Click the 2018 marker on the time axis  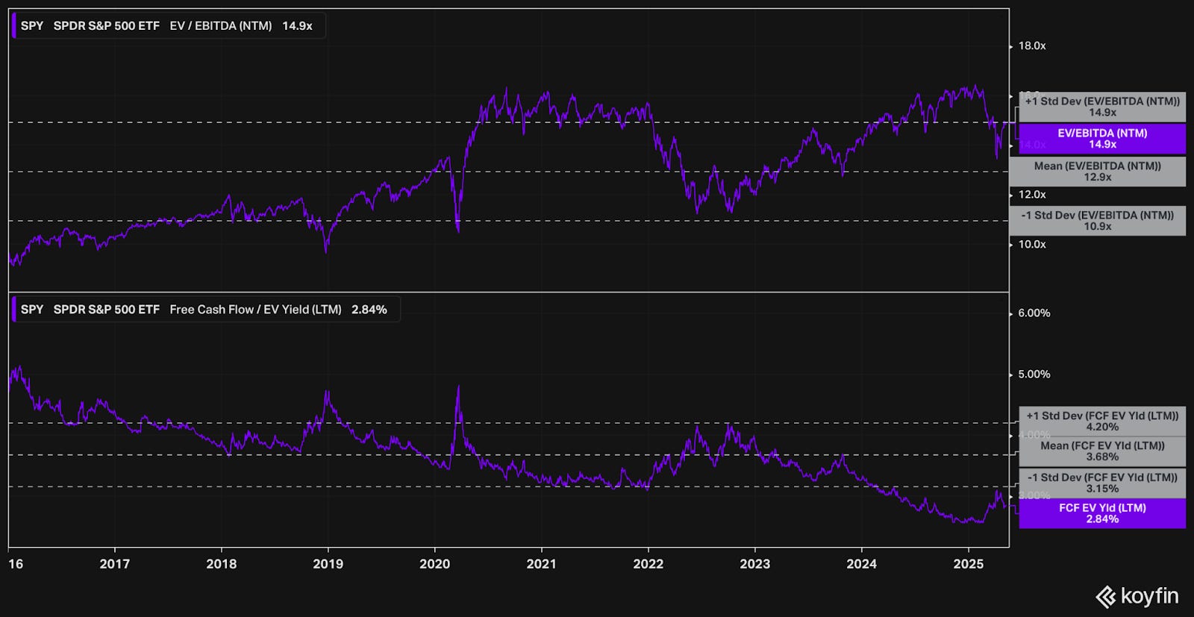pos(222,564)
